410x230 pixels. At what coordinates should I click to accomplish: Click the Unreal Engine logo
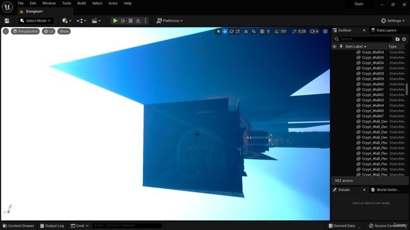click(x=7, y=7)
